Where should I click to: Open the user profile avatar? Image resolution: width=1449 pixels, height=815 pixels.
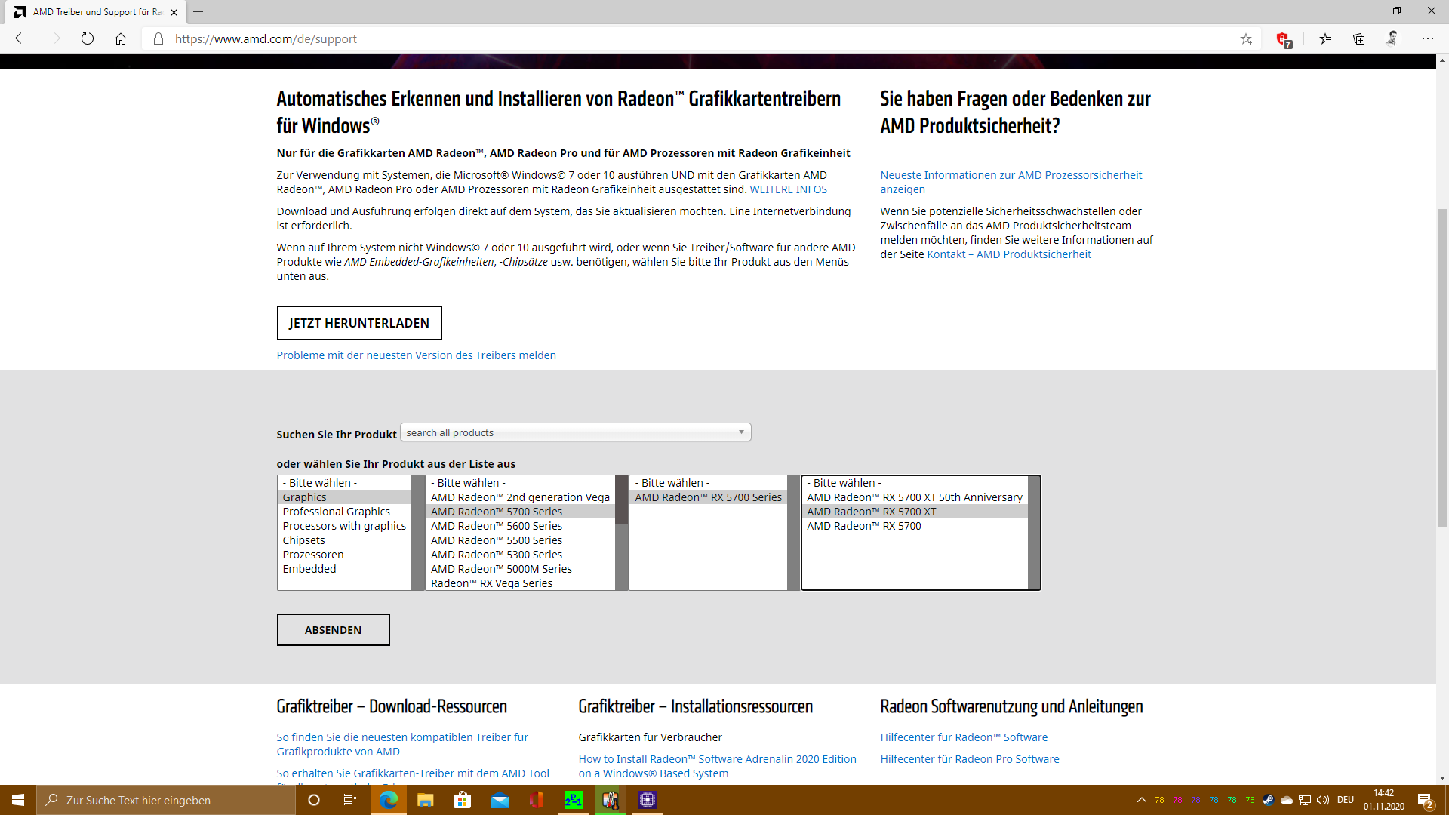(x=1392, y=38)
